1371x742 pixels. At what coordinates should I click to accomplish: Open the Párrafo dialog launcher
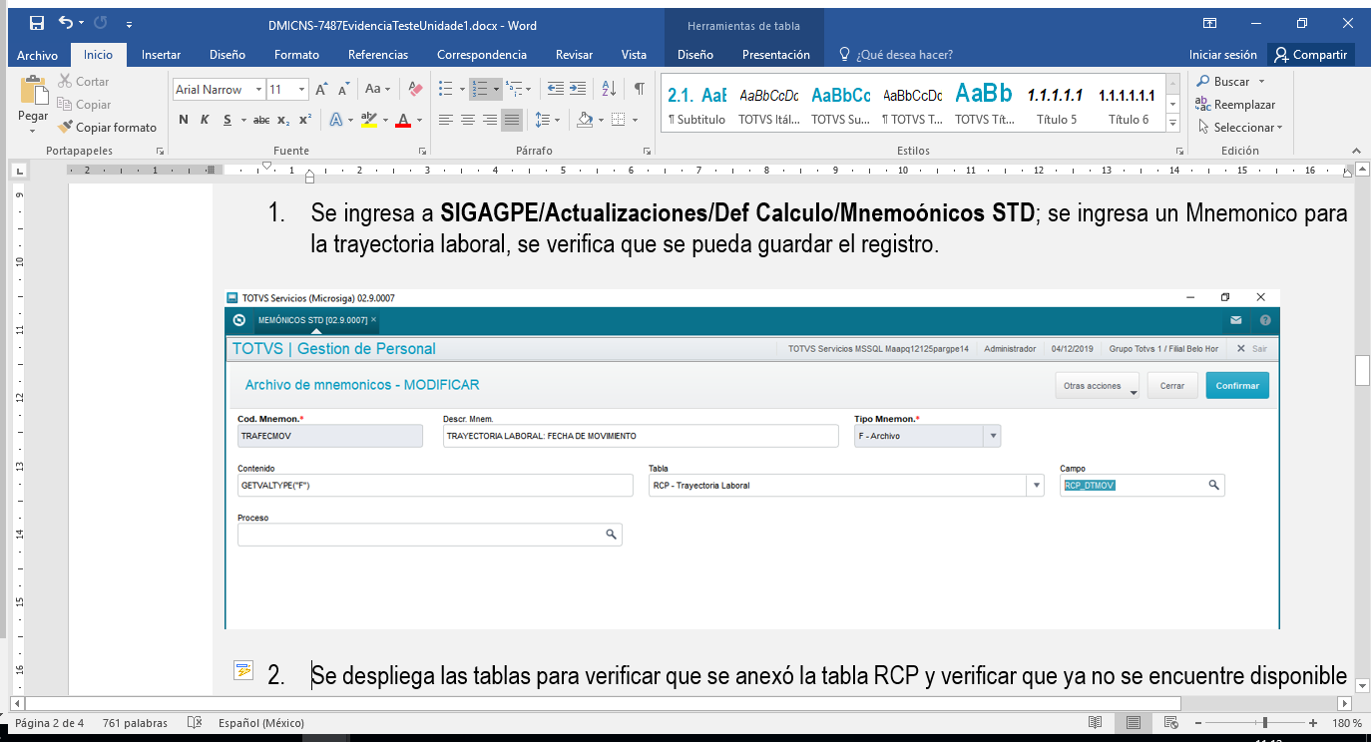click(647, 151)
